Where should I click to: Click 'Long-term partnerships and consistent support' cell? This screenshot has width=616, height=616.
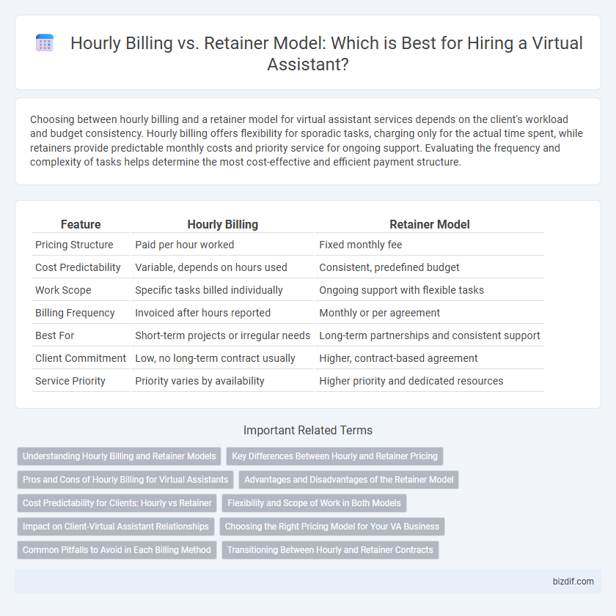(x=430, y=335)
